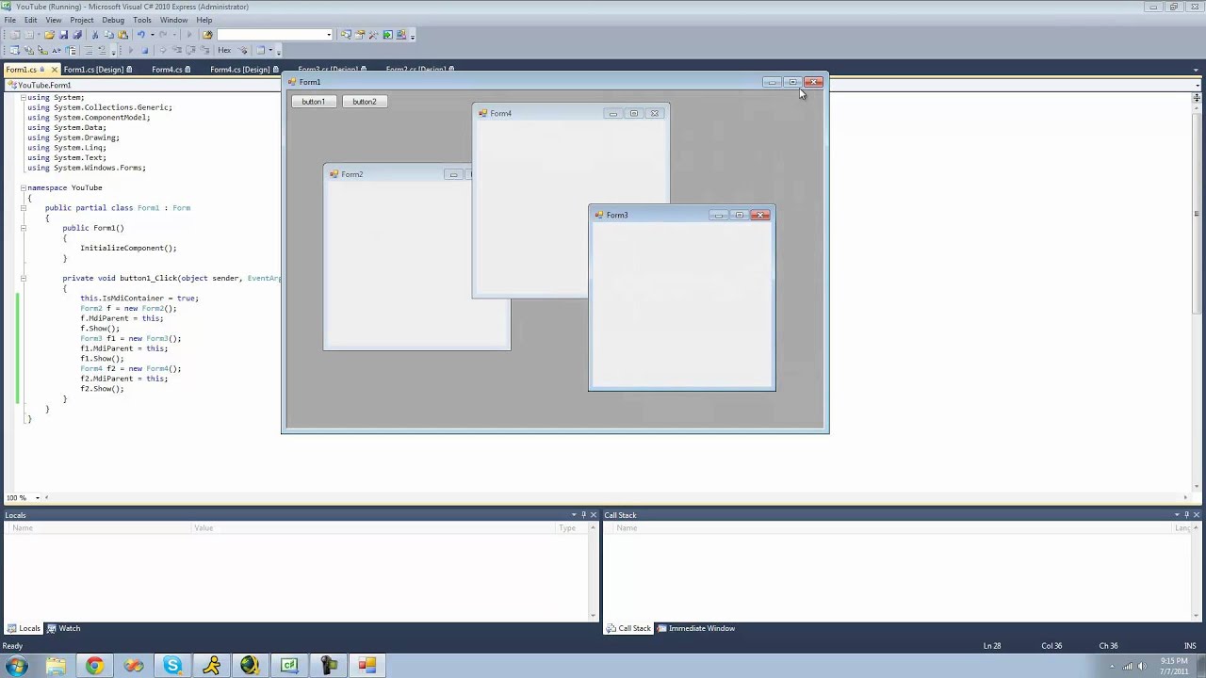Click the Step Over debug icon
1206x678 pixels.
coord(189,50)
